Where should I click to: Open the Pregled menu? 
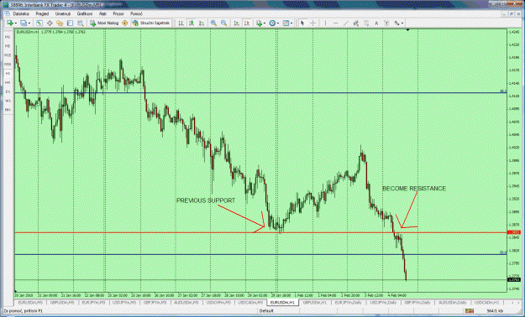[x=42, y=13]
